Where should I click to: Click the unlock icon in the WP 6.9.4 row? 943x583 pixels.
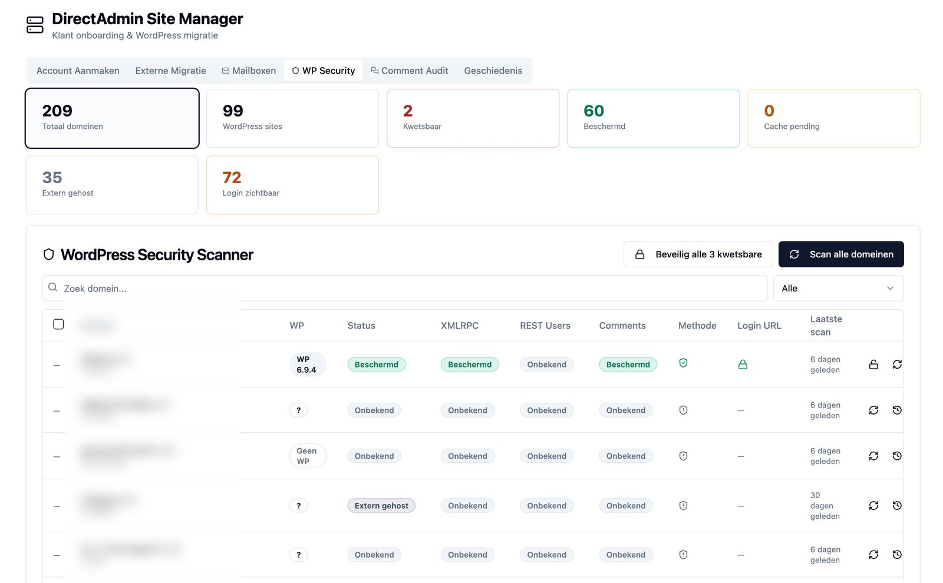click(x=873, y=365)
